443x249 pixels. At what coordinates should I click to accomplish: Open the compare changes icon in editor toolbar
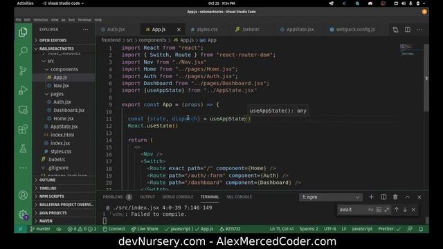pyautogui.click(x=395, y=30)
